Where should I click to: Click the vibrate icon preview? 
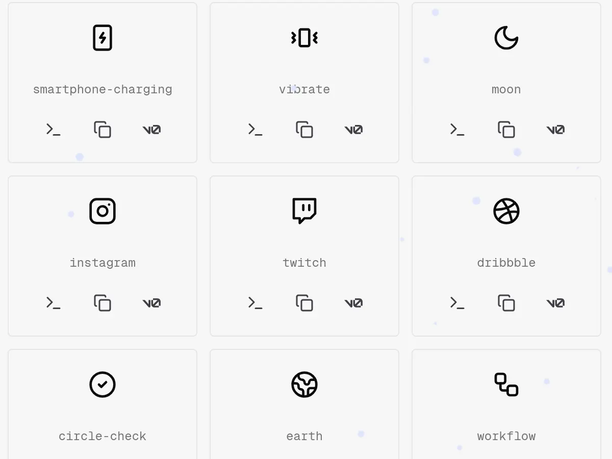point(304,38)
